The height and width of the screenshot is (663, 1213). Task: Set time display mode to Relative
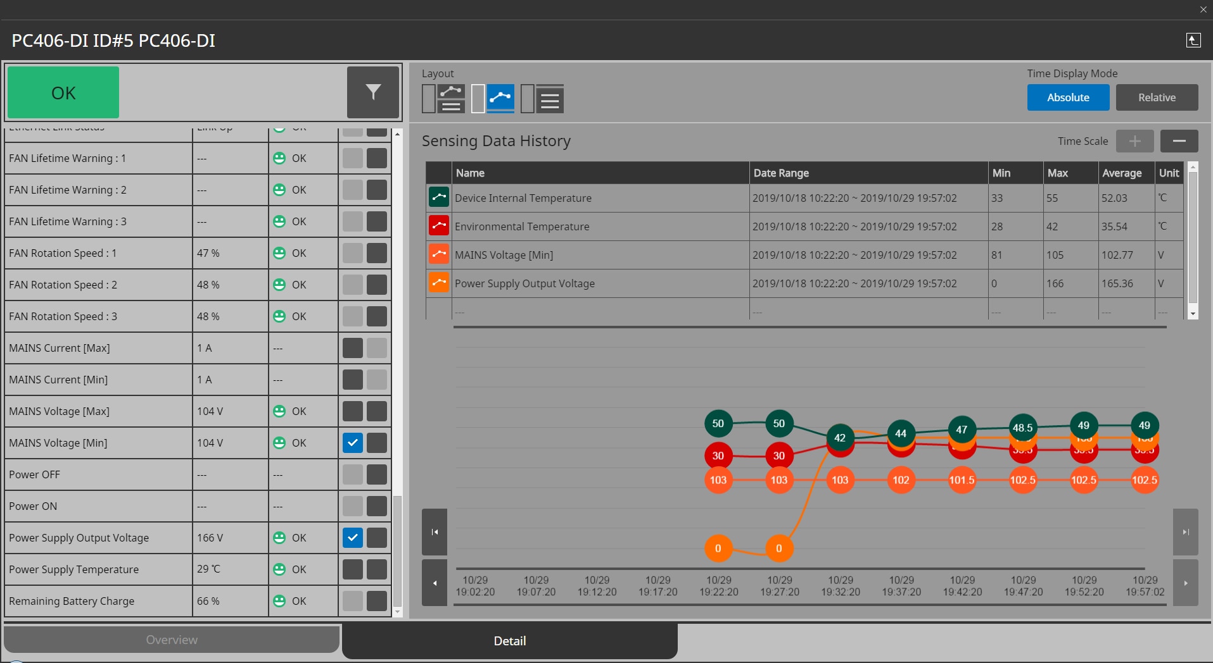point(1157,97)
